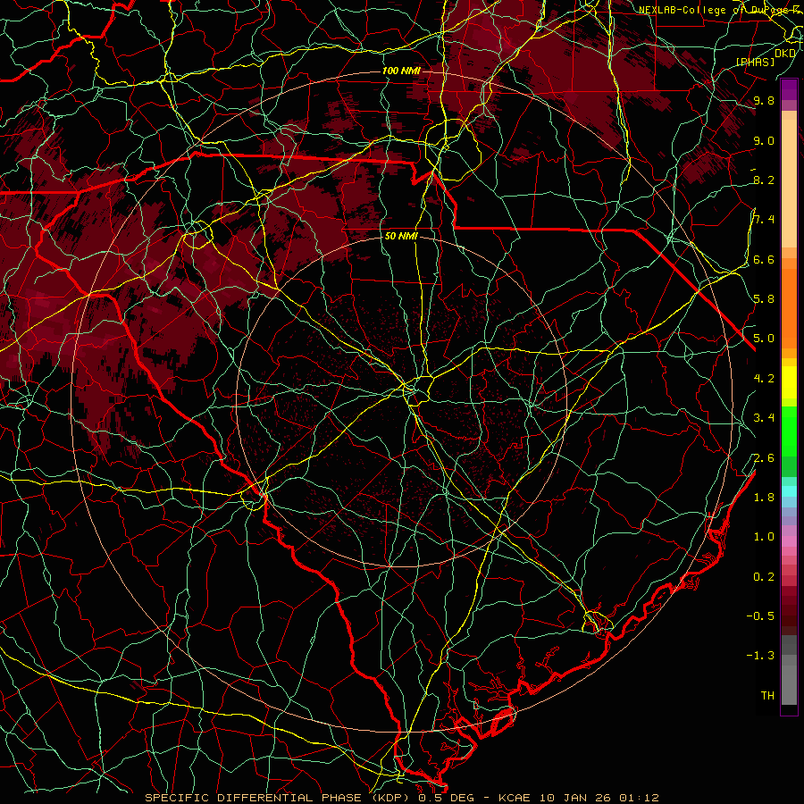This screenshot has width=804, height=804.
Task: Click the -0.5 value on the scale
Action: (x=760, y=616)
